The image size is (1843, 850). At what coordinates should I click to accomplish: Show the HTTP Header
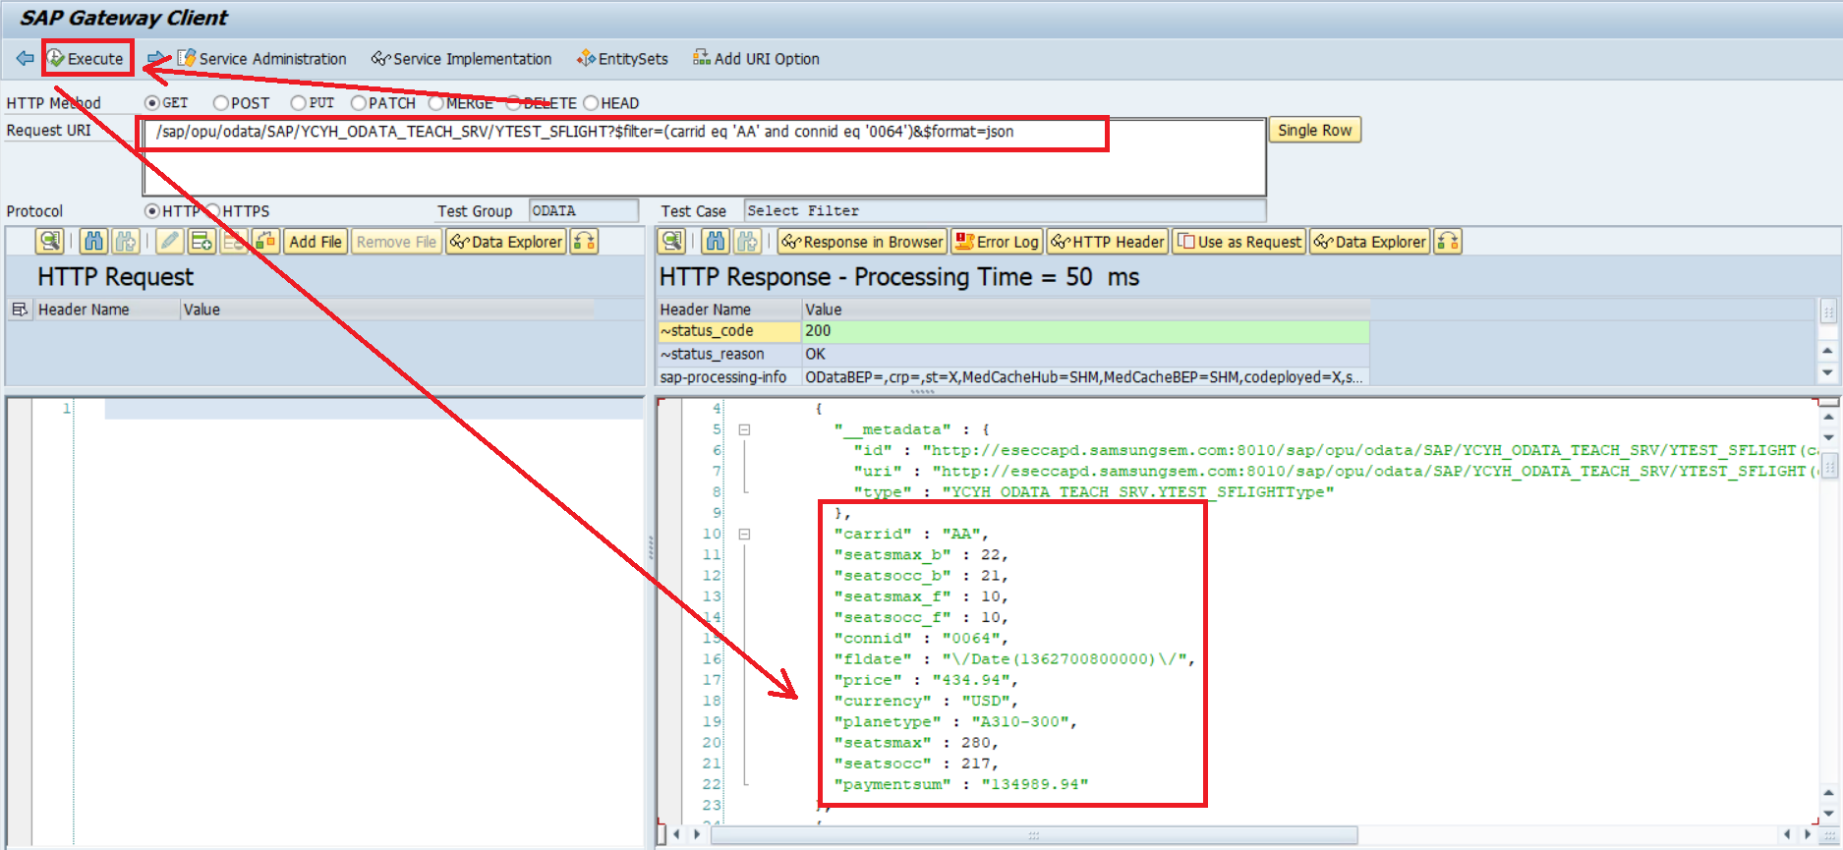[x=1107, y=242]
